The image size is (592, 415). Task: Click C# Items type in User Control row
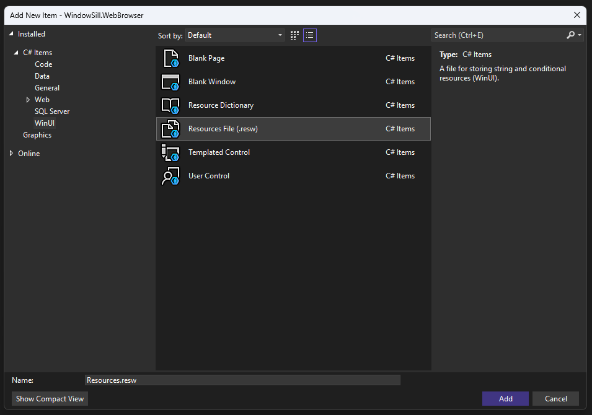[400, 176]
